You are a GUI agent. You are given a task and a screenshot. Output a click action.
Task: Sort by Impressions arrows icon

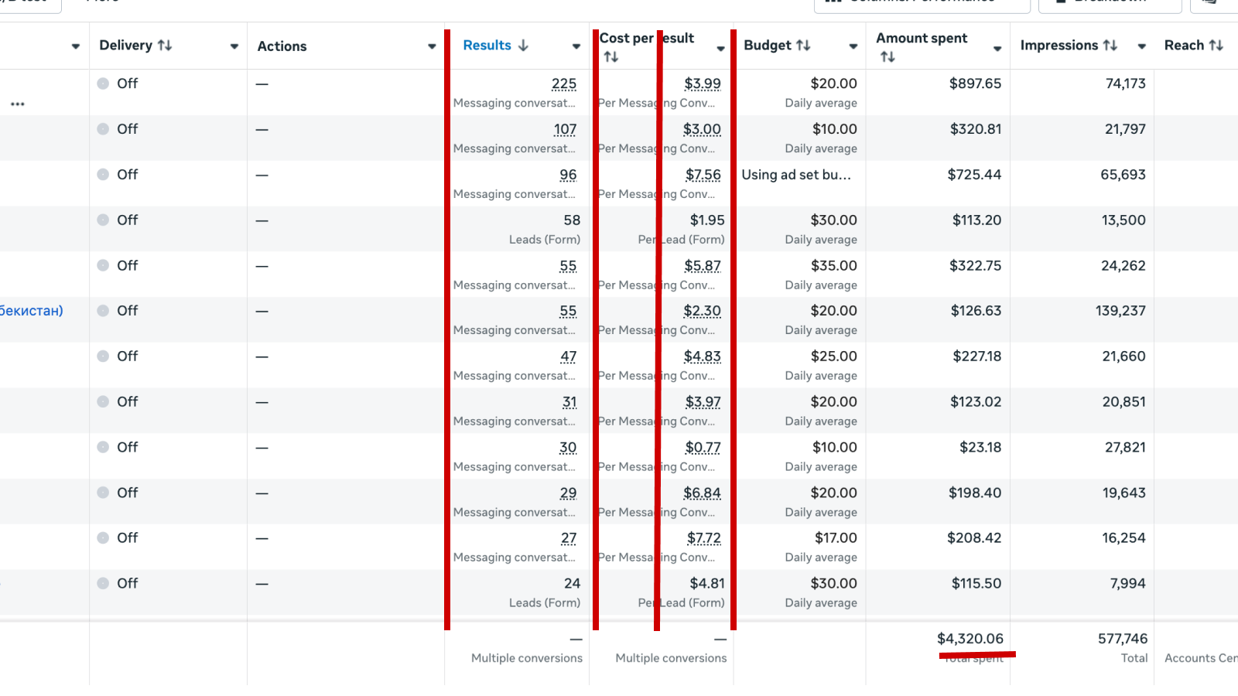(x=1110, y=46)
